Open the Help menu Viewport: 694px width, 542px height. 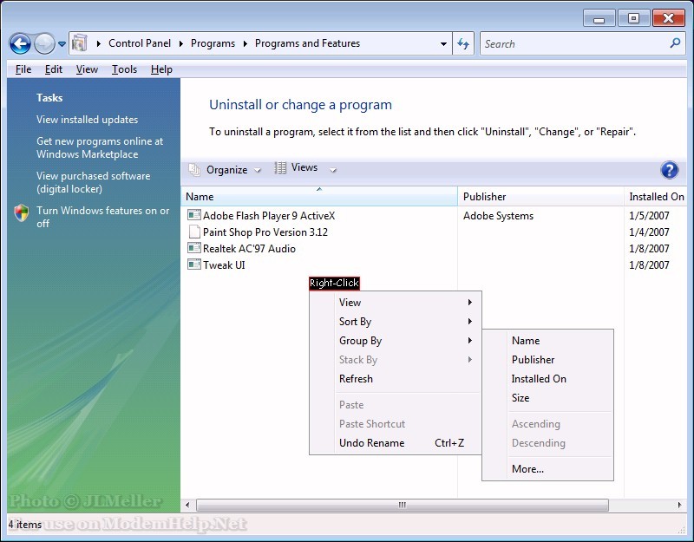[161, 69]
